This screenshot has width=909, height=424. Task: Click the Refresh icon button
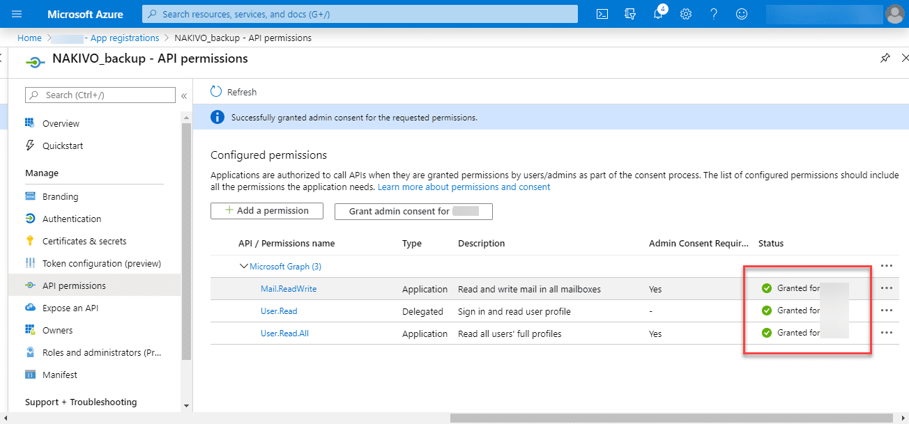(x=216, y=92)
